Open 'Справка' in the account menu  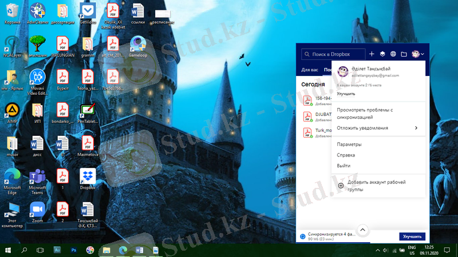coord(346,155)
